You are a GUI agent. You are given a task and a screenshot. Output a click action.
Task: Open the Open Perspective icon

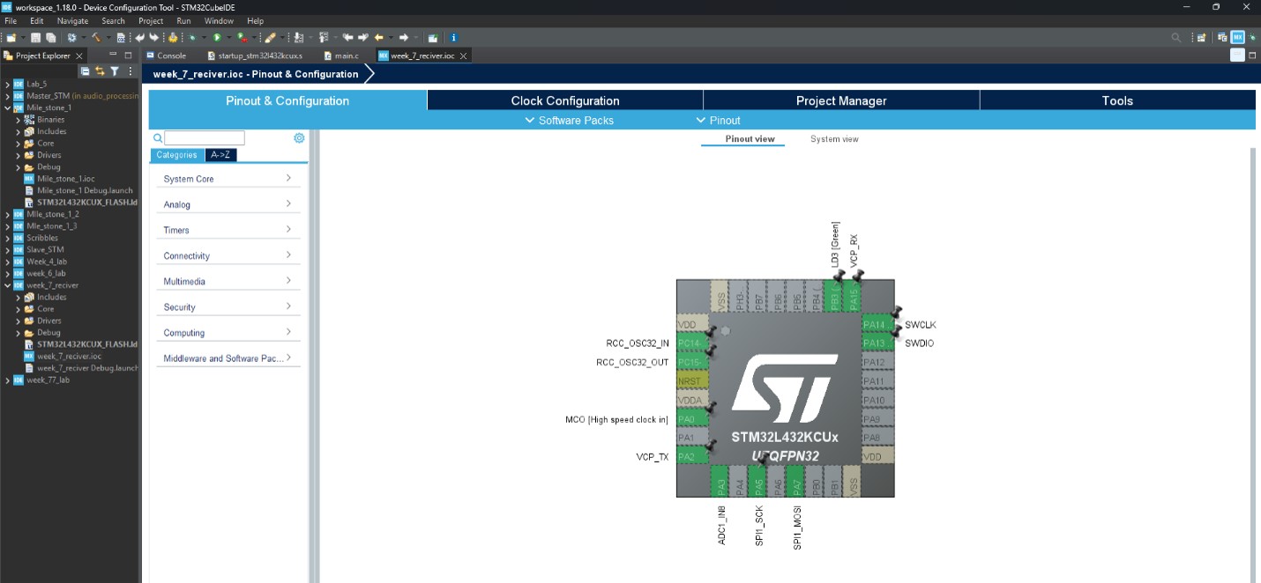(1201, 38)
